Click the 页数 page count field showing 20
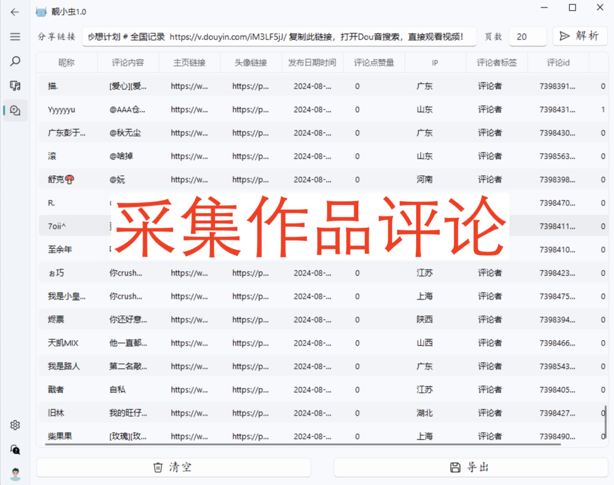Screen dimensions: 614x485 528,36
